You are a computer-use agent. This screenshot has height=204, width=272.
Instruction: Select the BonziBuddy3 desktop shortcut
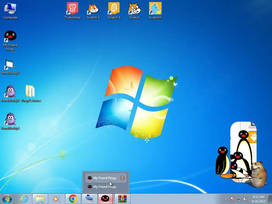(x=10, y=94)
